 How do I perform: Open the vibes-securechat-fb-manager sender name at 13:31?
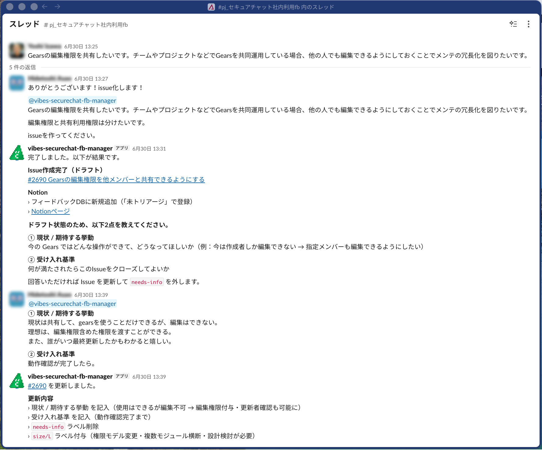[x=70, y=148]
